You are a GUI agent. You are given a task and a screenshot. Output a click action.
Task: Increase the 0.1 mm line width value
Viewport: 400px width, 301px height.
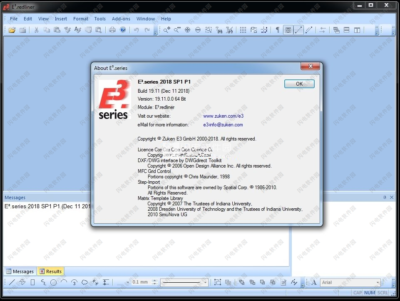point(154,281)
